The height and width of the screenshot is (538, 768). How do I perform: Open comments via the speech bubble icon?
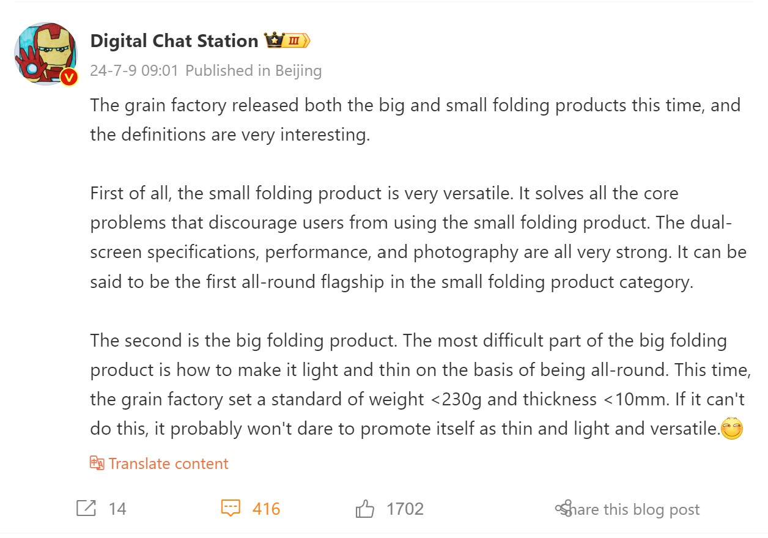click(231, 508)
